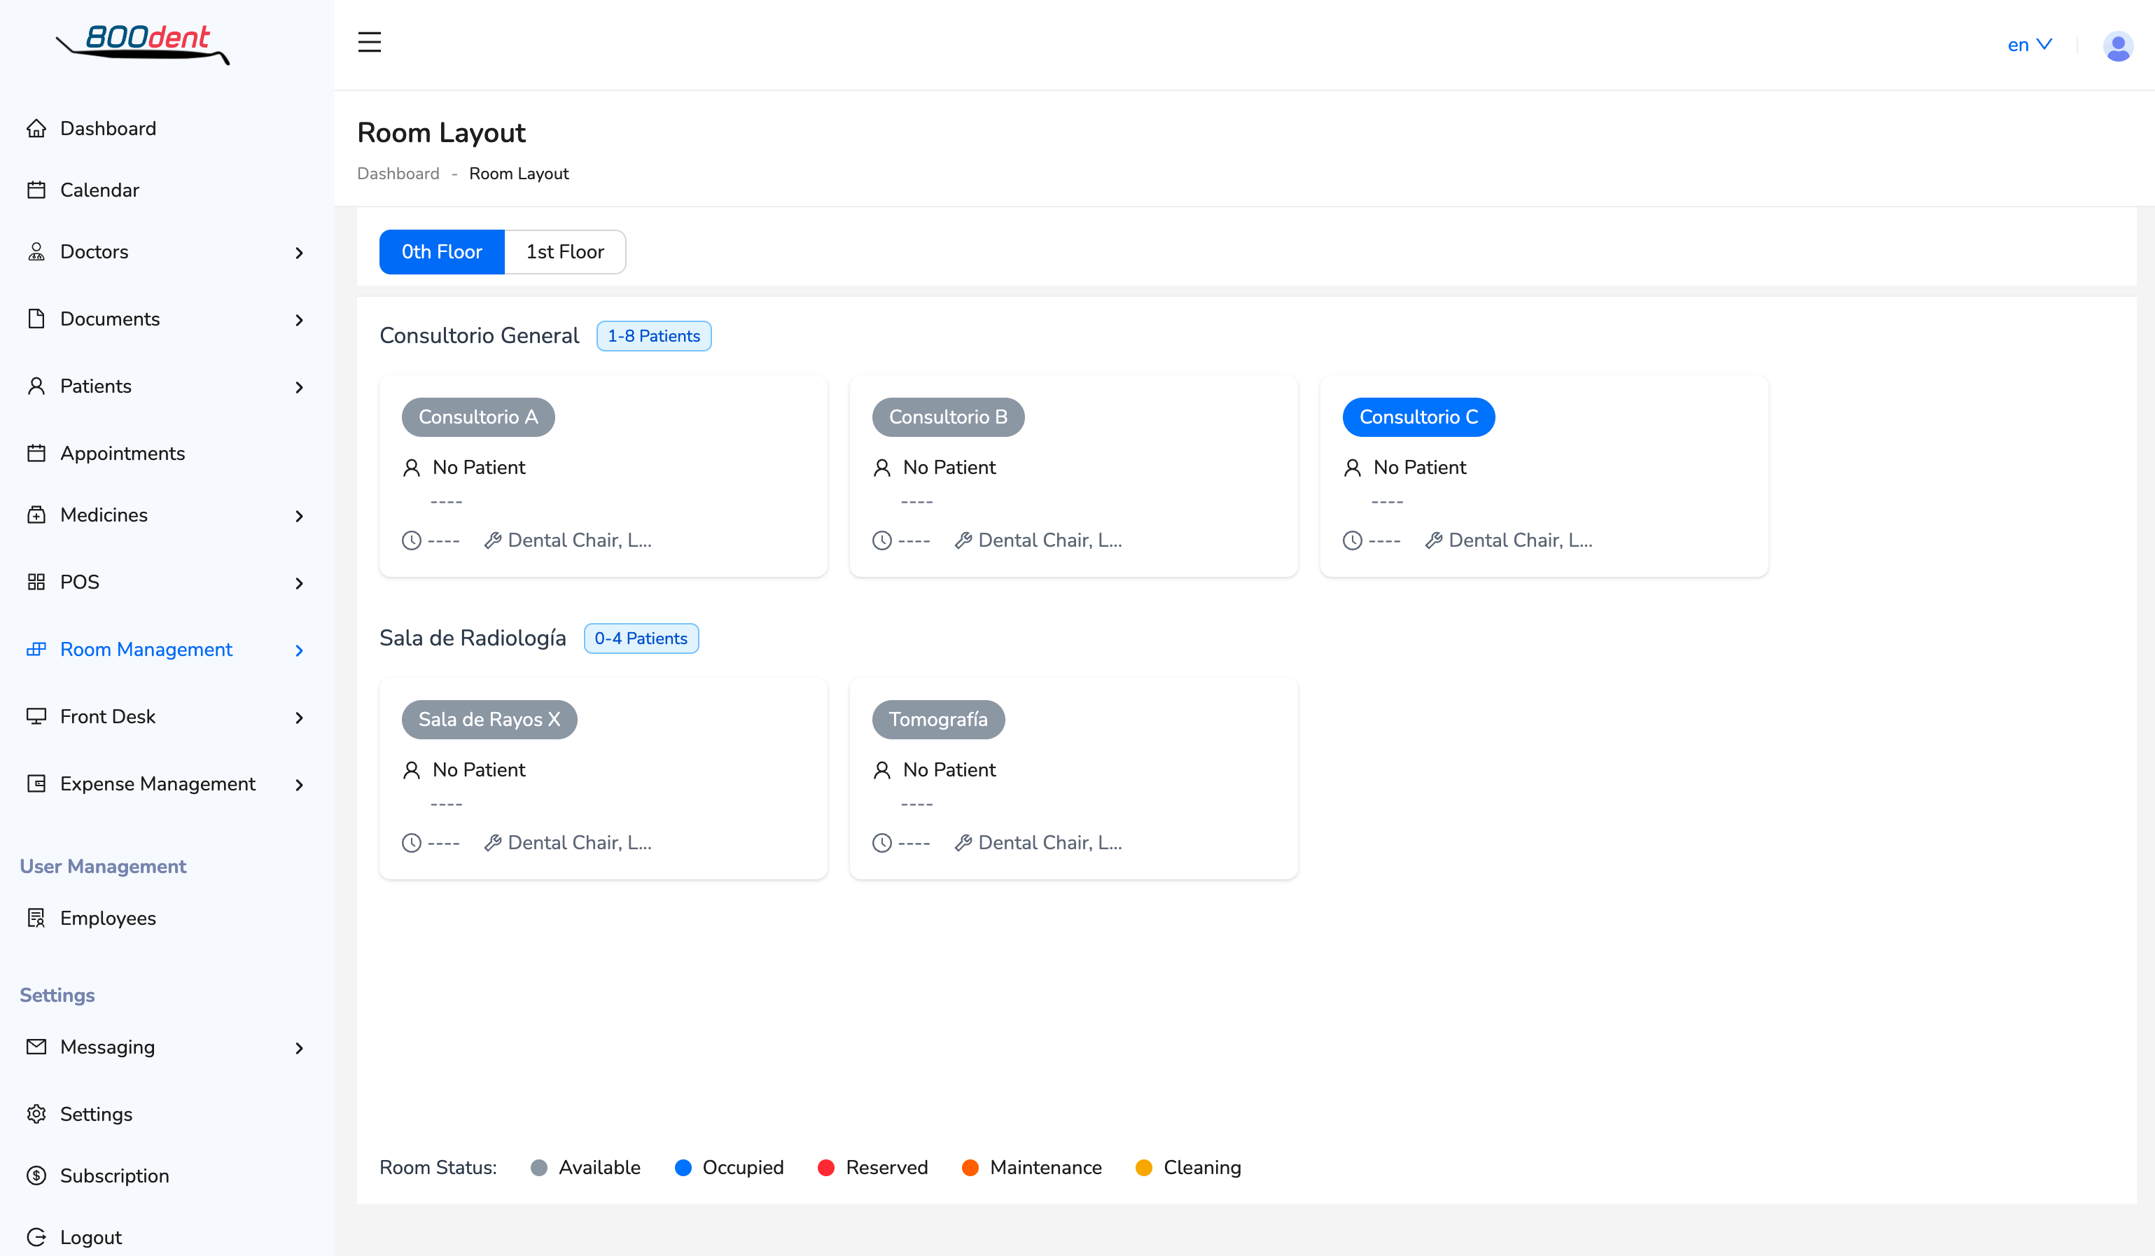Screen dimensions: 2155x1256
Task: Click the hamburger menu icon
Action: pyautogui.click(x=370, y=42)
